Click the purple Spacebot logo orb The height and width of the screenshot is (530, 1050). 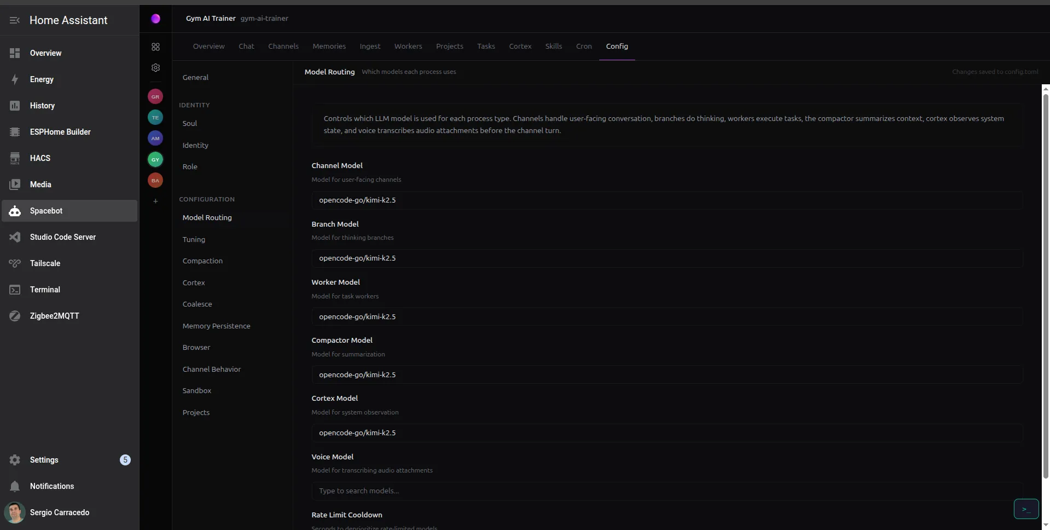tap(155, 19)
